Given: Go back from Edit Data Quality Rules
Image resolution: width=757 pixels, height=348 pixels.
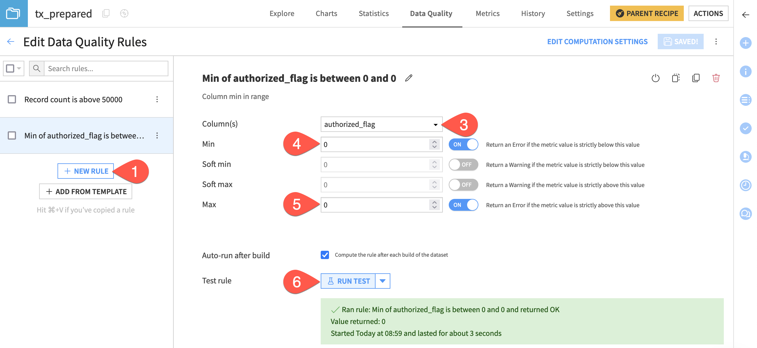Looking at the screenshot, I should (x=11, y=41).
